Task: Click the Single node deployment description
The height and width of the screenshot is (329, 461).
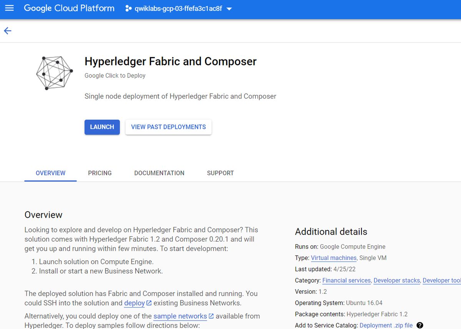Action: pos(180,96)
